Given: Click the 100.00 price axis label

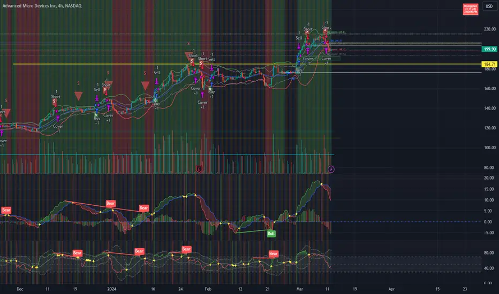Looking at the screenshot, I should 490,148.
